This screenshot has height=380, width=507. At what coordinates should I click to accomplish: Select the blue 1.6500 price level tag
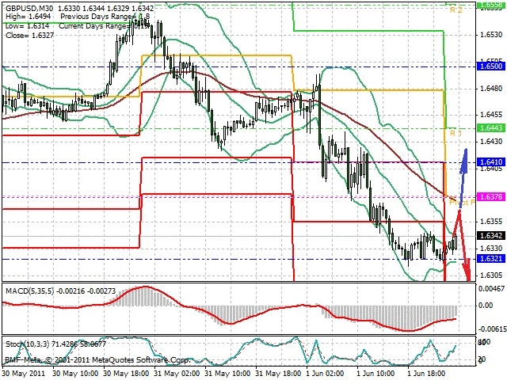tap(491, 66)
